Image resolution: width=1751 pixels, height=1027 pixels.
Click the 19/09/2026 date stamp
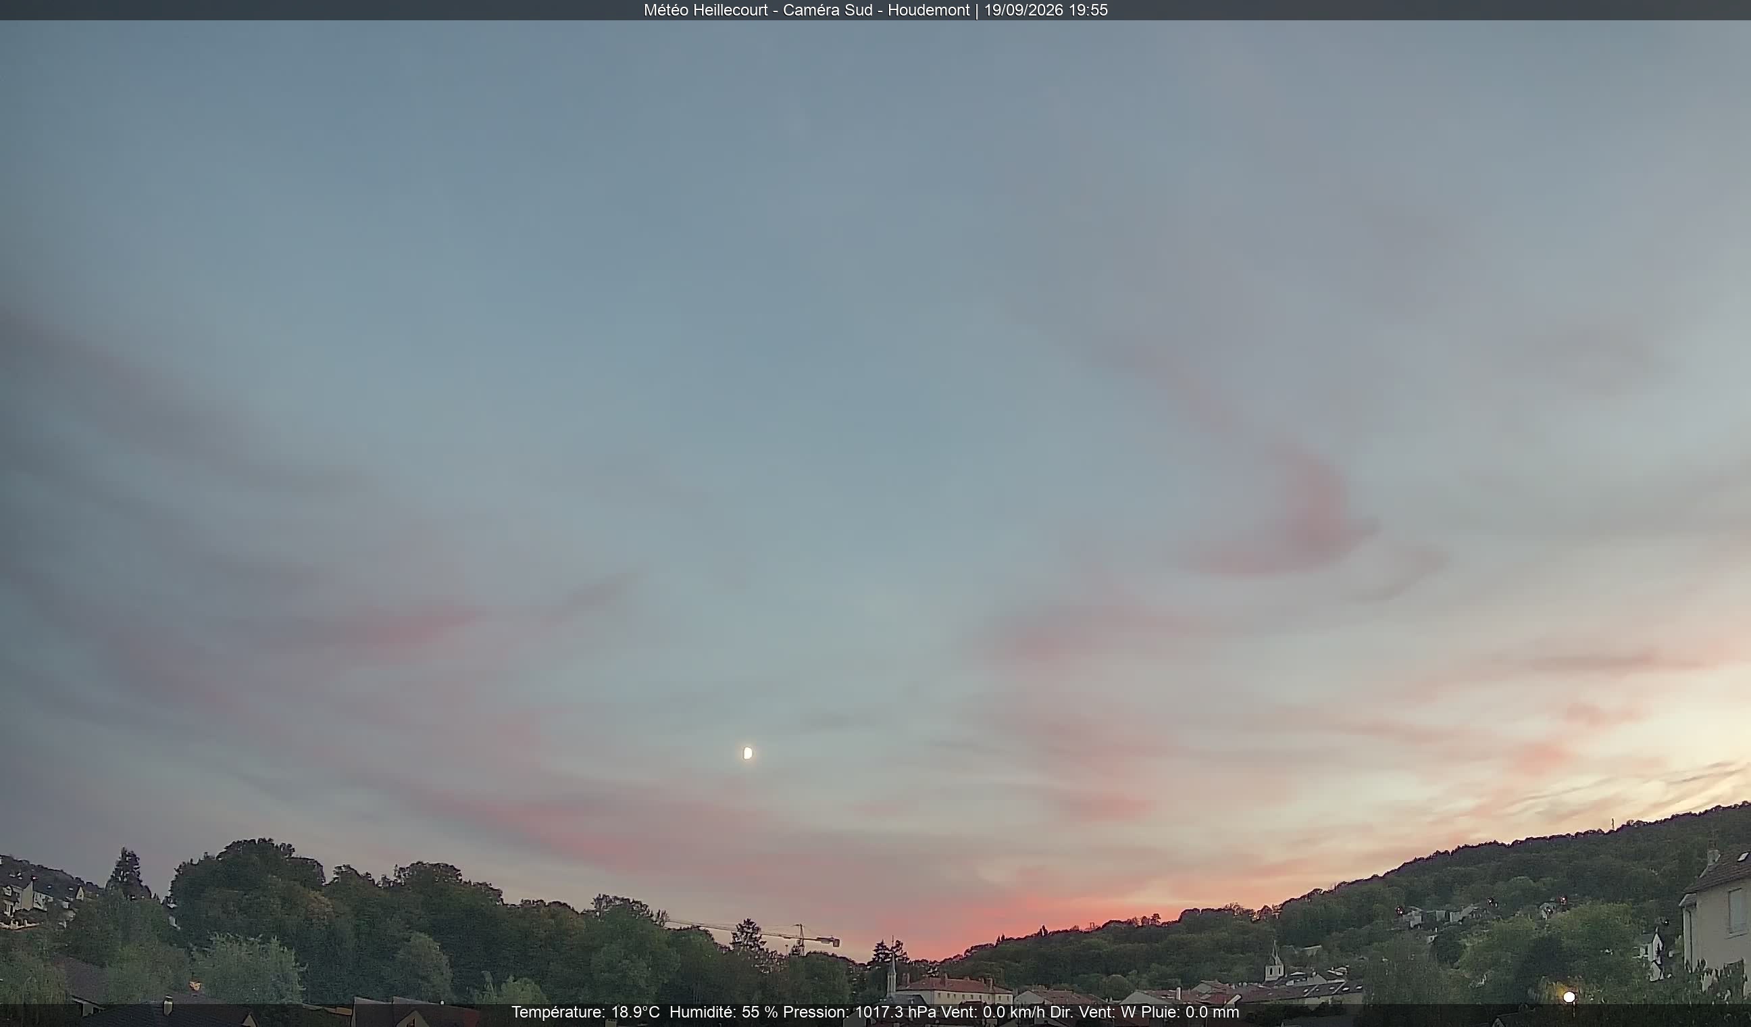click(x=1023, y=10)
